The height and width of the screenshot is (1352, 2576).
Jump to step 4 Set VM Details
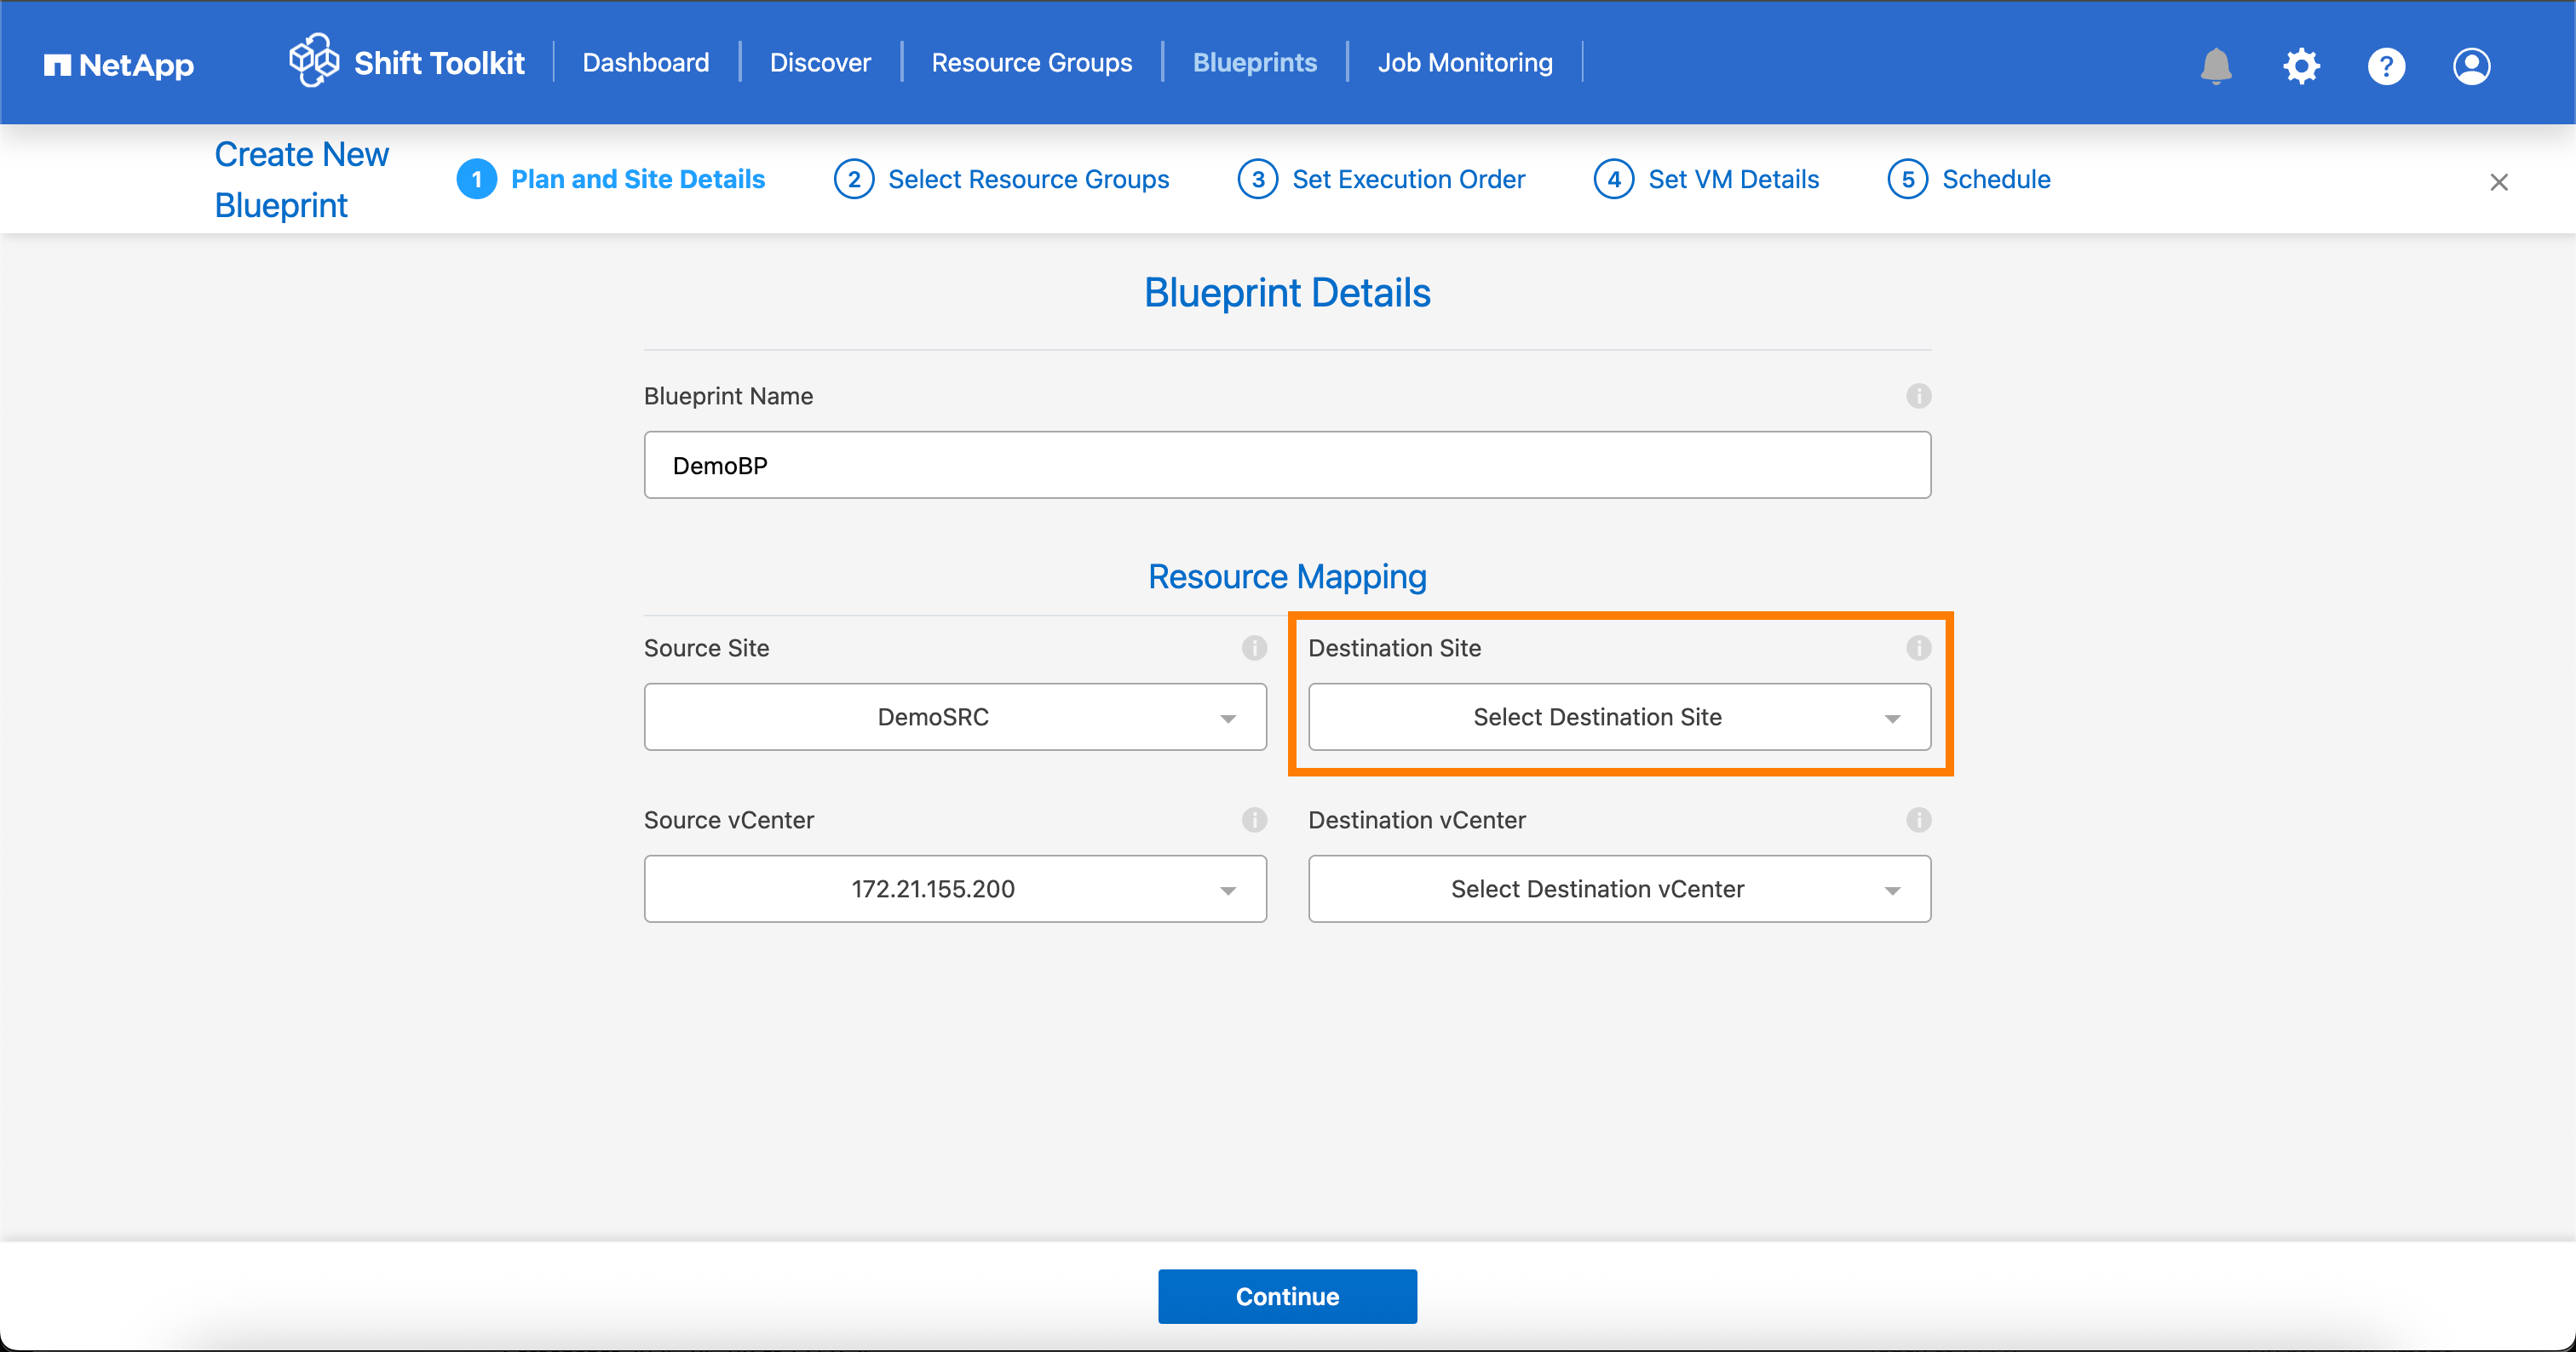tap(1706, 179)
